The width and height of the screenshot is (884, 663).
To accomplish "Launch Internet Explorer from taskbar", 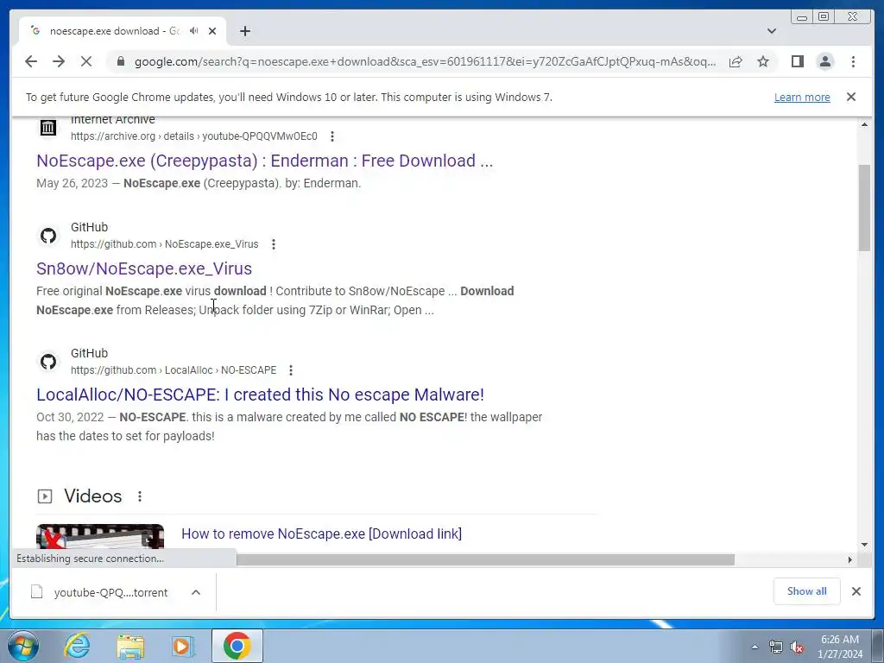I will coord(77,646).
